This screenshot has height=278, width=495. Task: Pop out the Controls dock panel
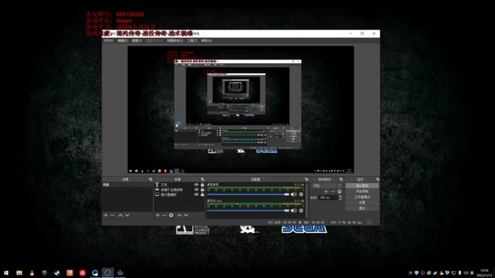pos(377,179)
